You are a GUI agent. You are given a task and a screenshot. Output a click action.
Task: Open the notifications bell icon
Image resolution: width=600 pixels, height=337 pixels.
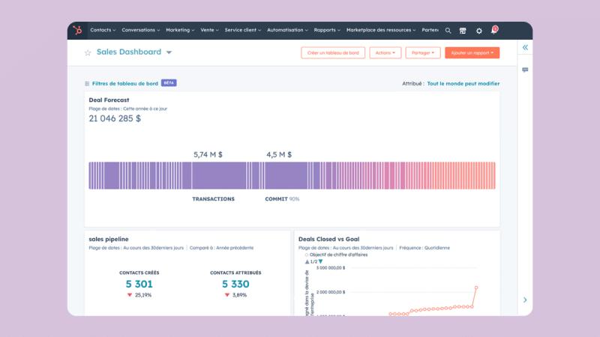pyautogui.click(x=494, y=30)
